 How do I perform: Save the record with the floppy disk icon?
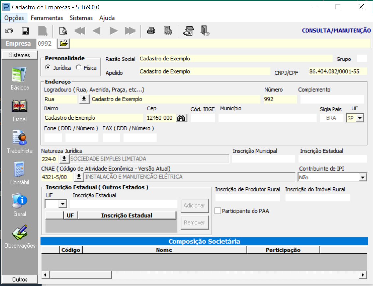(x=25, y=31)
